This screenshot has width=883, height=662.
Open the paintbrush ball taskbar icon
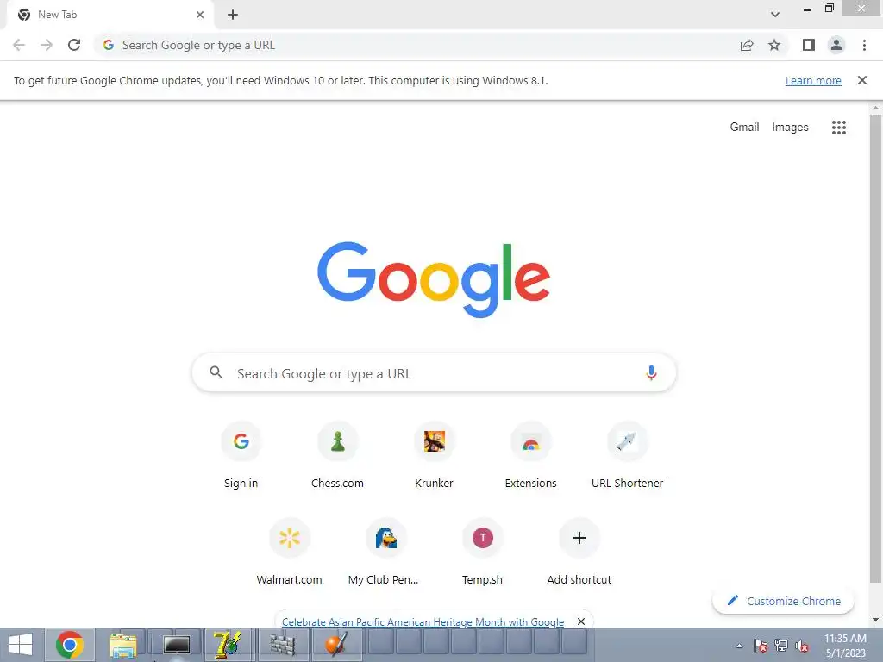click(336, 645)
